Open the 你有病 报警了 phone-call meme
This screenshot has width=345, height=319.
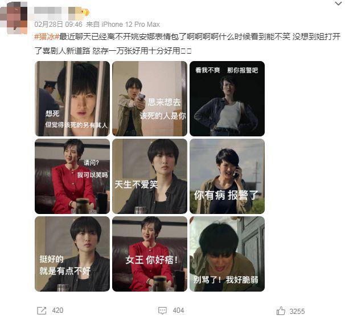point(227,176)
